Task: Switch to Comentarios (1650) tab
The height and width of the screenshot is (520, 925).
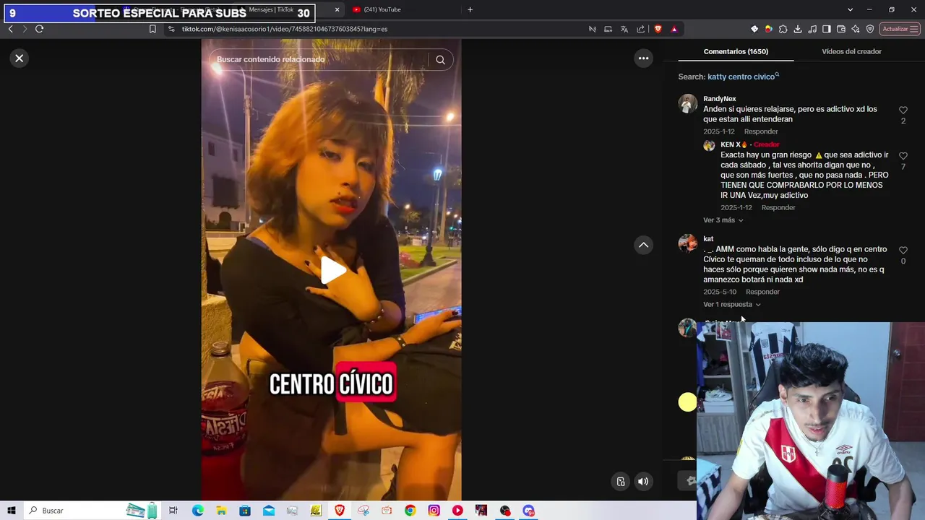Action: click(736, 51)
